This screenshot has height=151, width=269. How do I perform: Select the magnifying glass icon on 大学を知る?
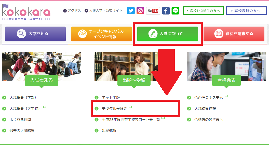coord(21,34)
